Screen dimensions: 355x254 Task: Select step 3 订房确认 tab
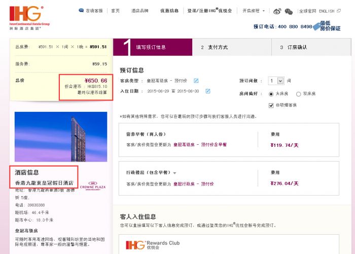(x=311, y=47)
